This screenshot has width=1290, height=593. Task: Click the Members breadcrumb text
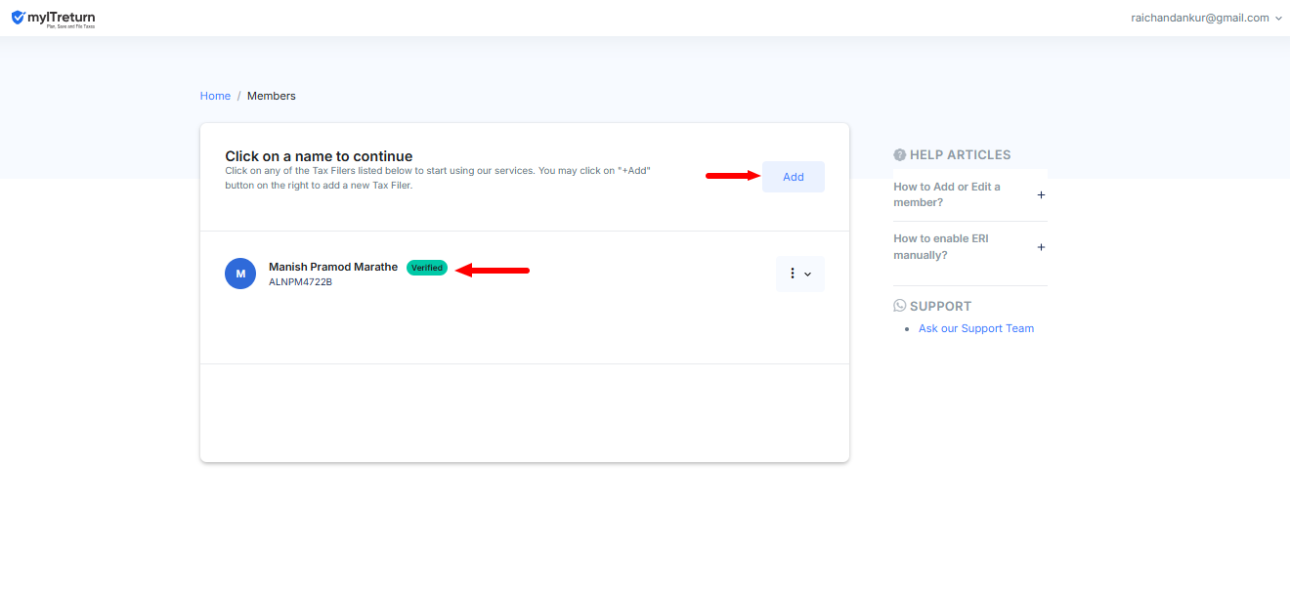pos(272,96)
